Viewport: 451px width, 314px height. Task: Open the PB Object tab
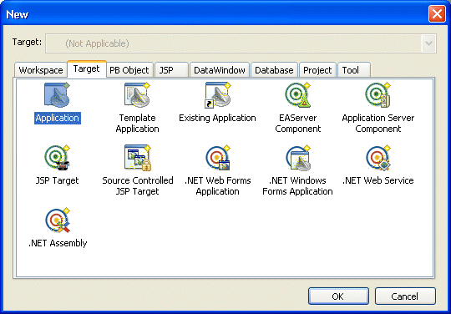click(x=129, y=70)
